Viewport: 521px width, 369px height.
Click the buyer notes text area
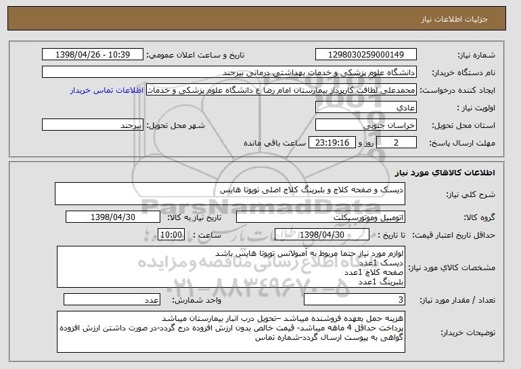[x=231, y=332]
